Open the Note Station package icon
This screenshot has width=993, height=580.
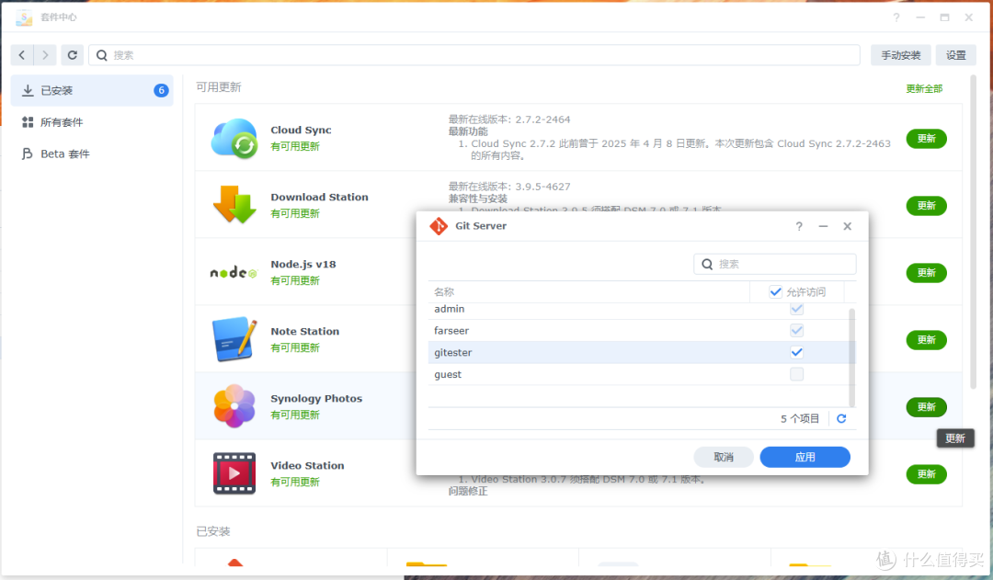234,339
